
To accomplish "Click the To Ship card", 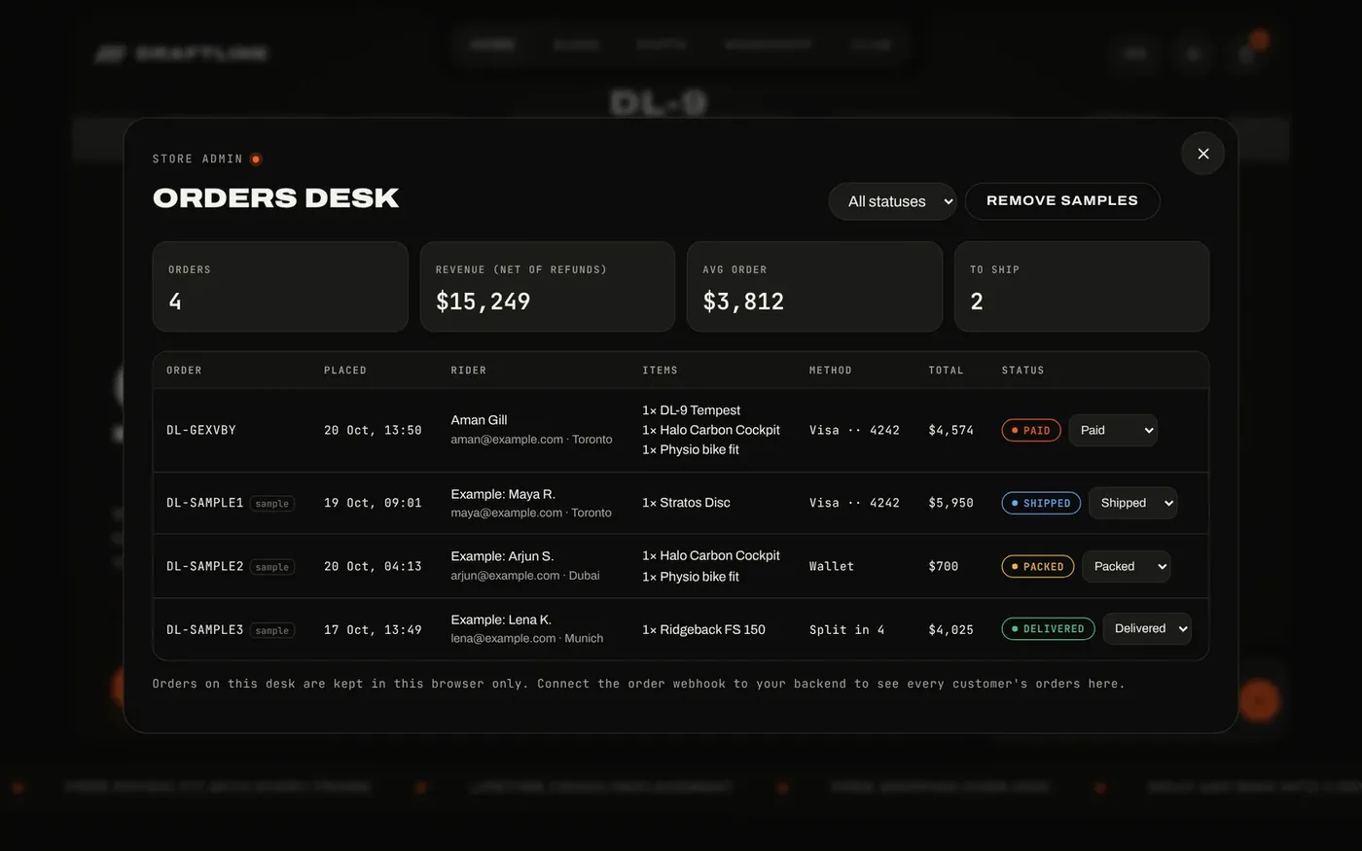I will [x=1082, y=287].
